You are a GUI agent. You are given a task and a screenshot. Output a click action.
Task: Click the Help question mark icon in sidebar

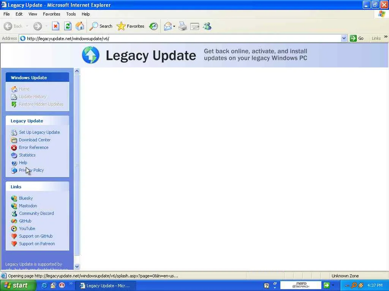tap(14, 163)
